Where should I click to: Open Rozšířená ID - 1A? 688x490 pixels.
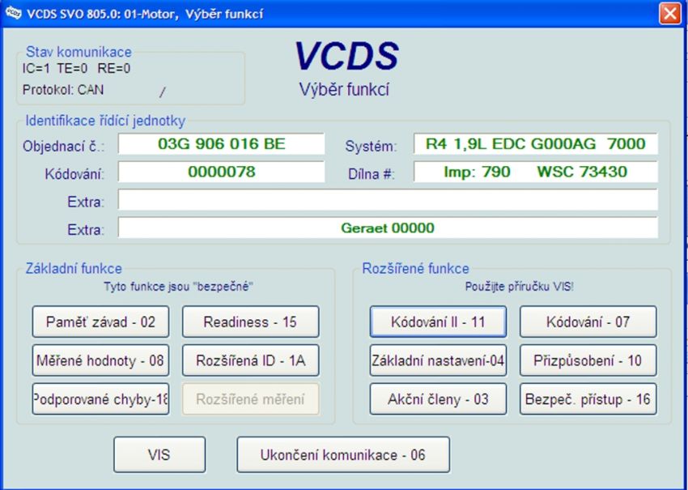click(x=251, y=360)
